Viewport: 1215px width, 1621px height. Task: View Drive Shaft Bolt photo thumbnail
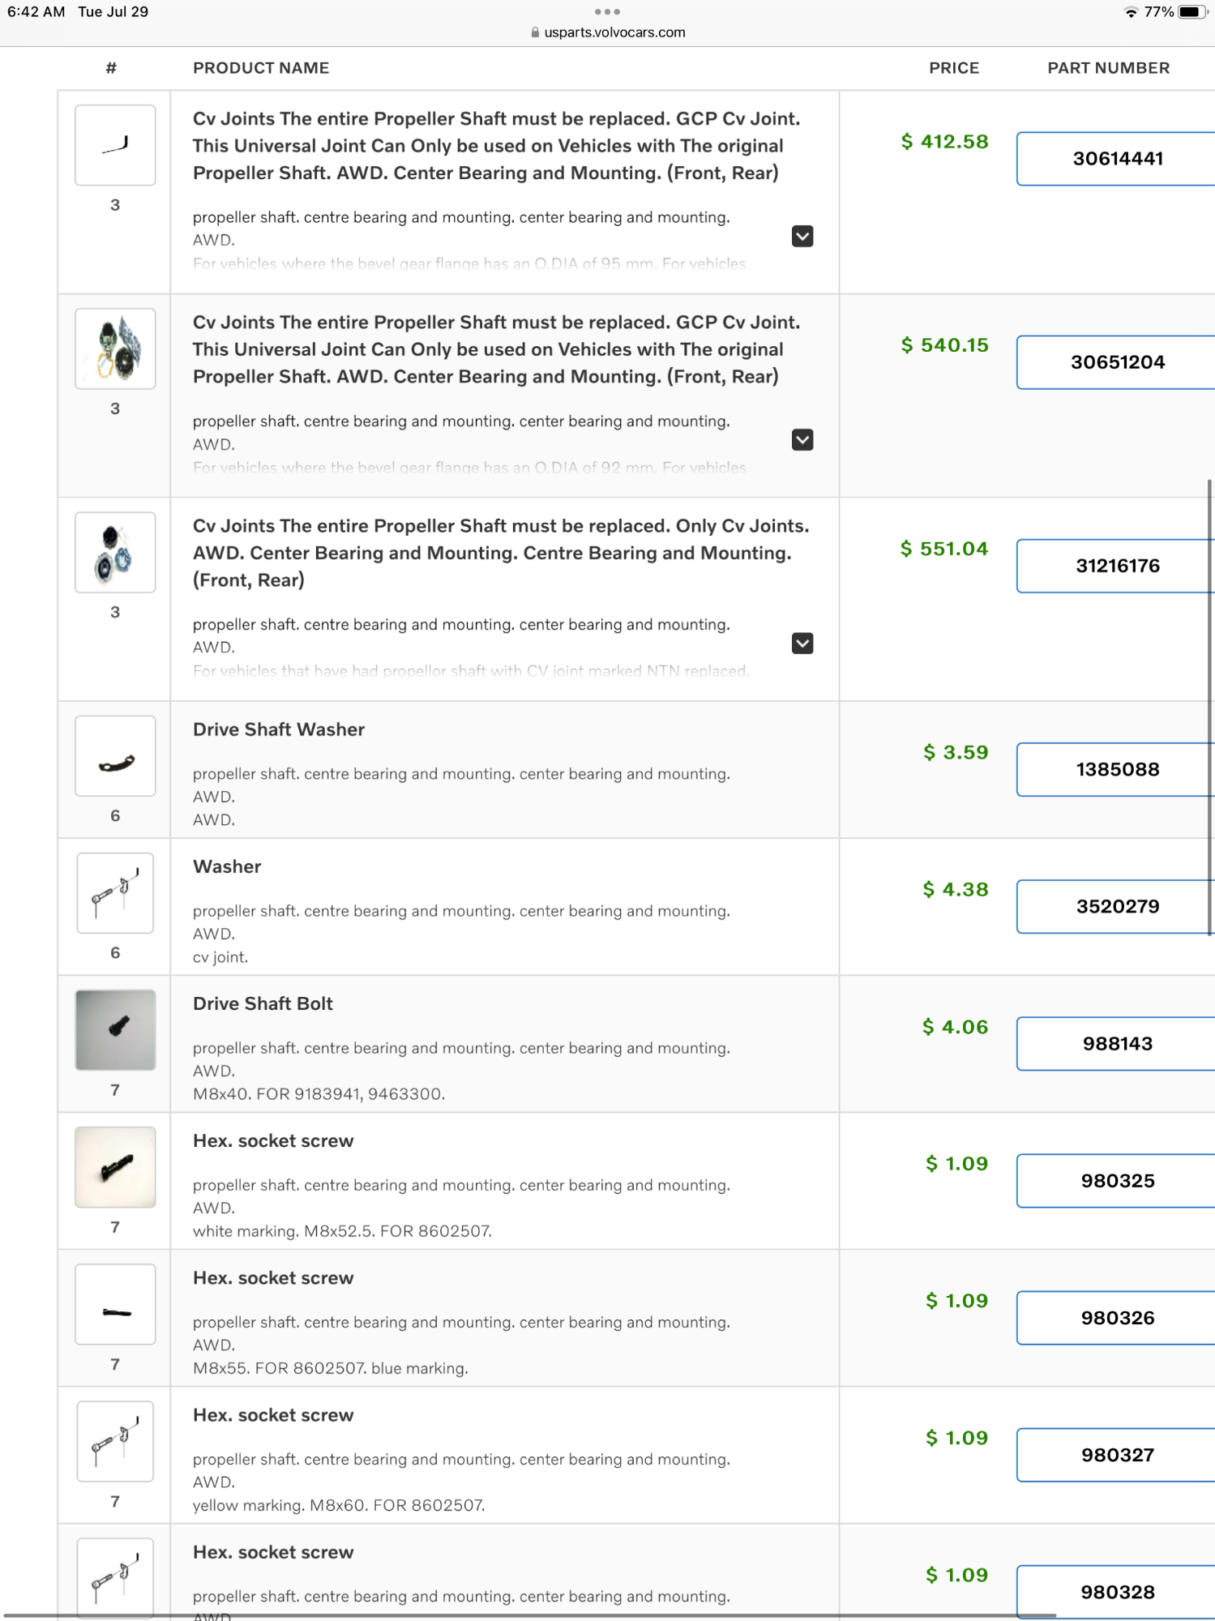pyautogui.click(x=115, y=1029)
